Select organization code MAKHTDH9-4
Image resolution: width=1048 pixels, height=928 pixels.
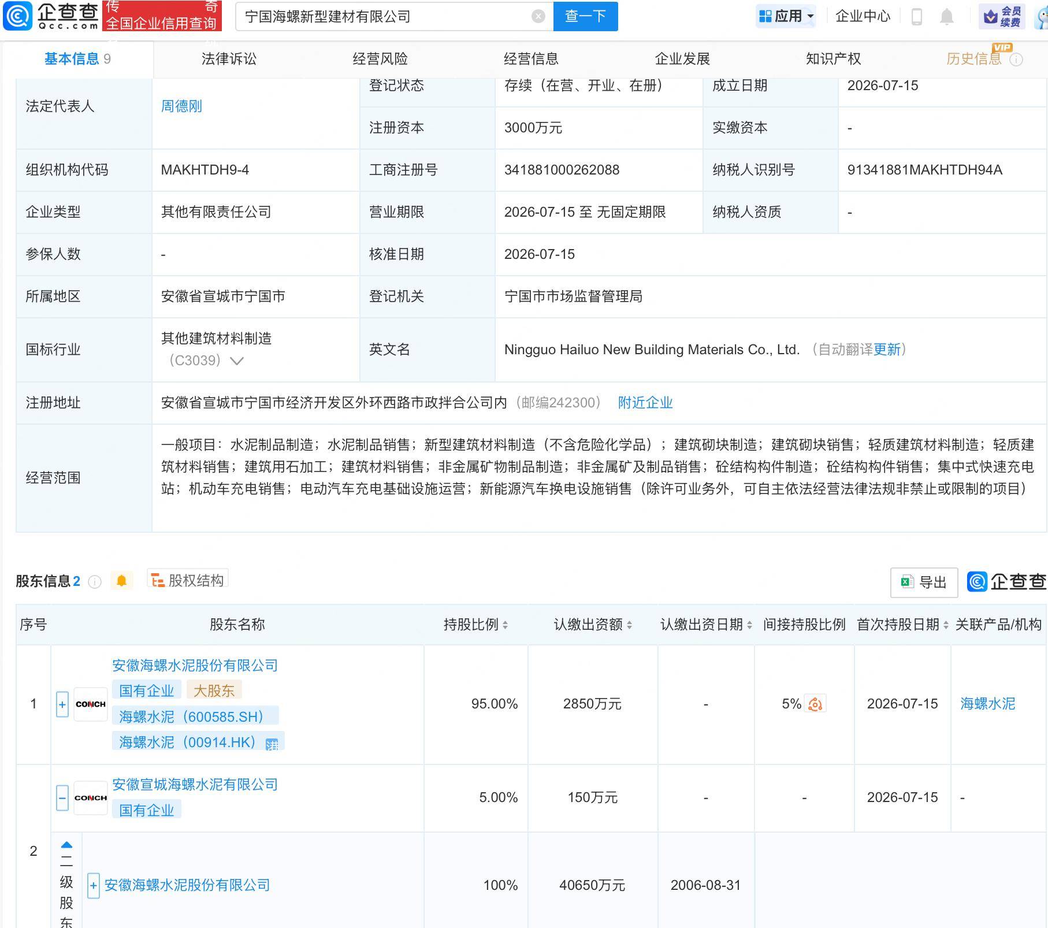205,170
